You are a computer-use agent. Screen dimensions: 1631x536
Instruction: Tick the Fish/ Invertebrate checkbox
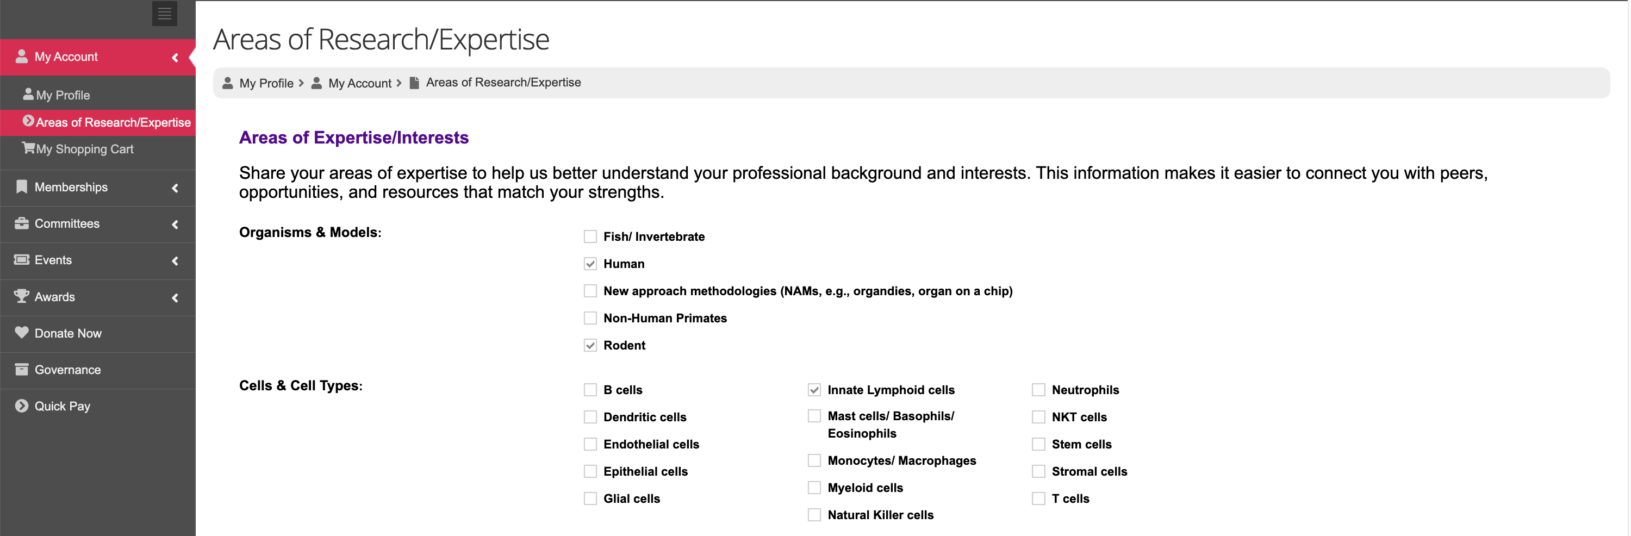pos(590,236)
